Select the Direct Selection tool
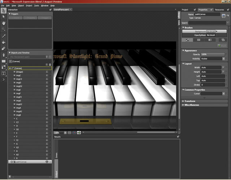231x180 pixels. click(4, 17)
